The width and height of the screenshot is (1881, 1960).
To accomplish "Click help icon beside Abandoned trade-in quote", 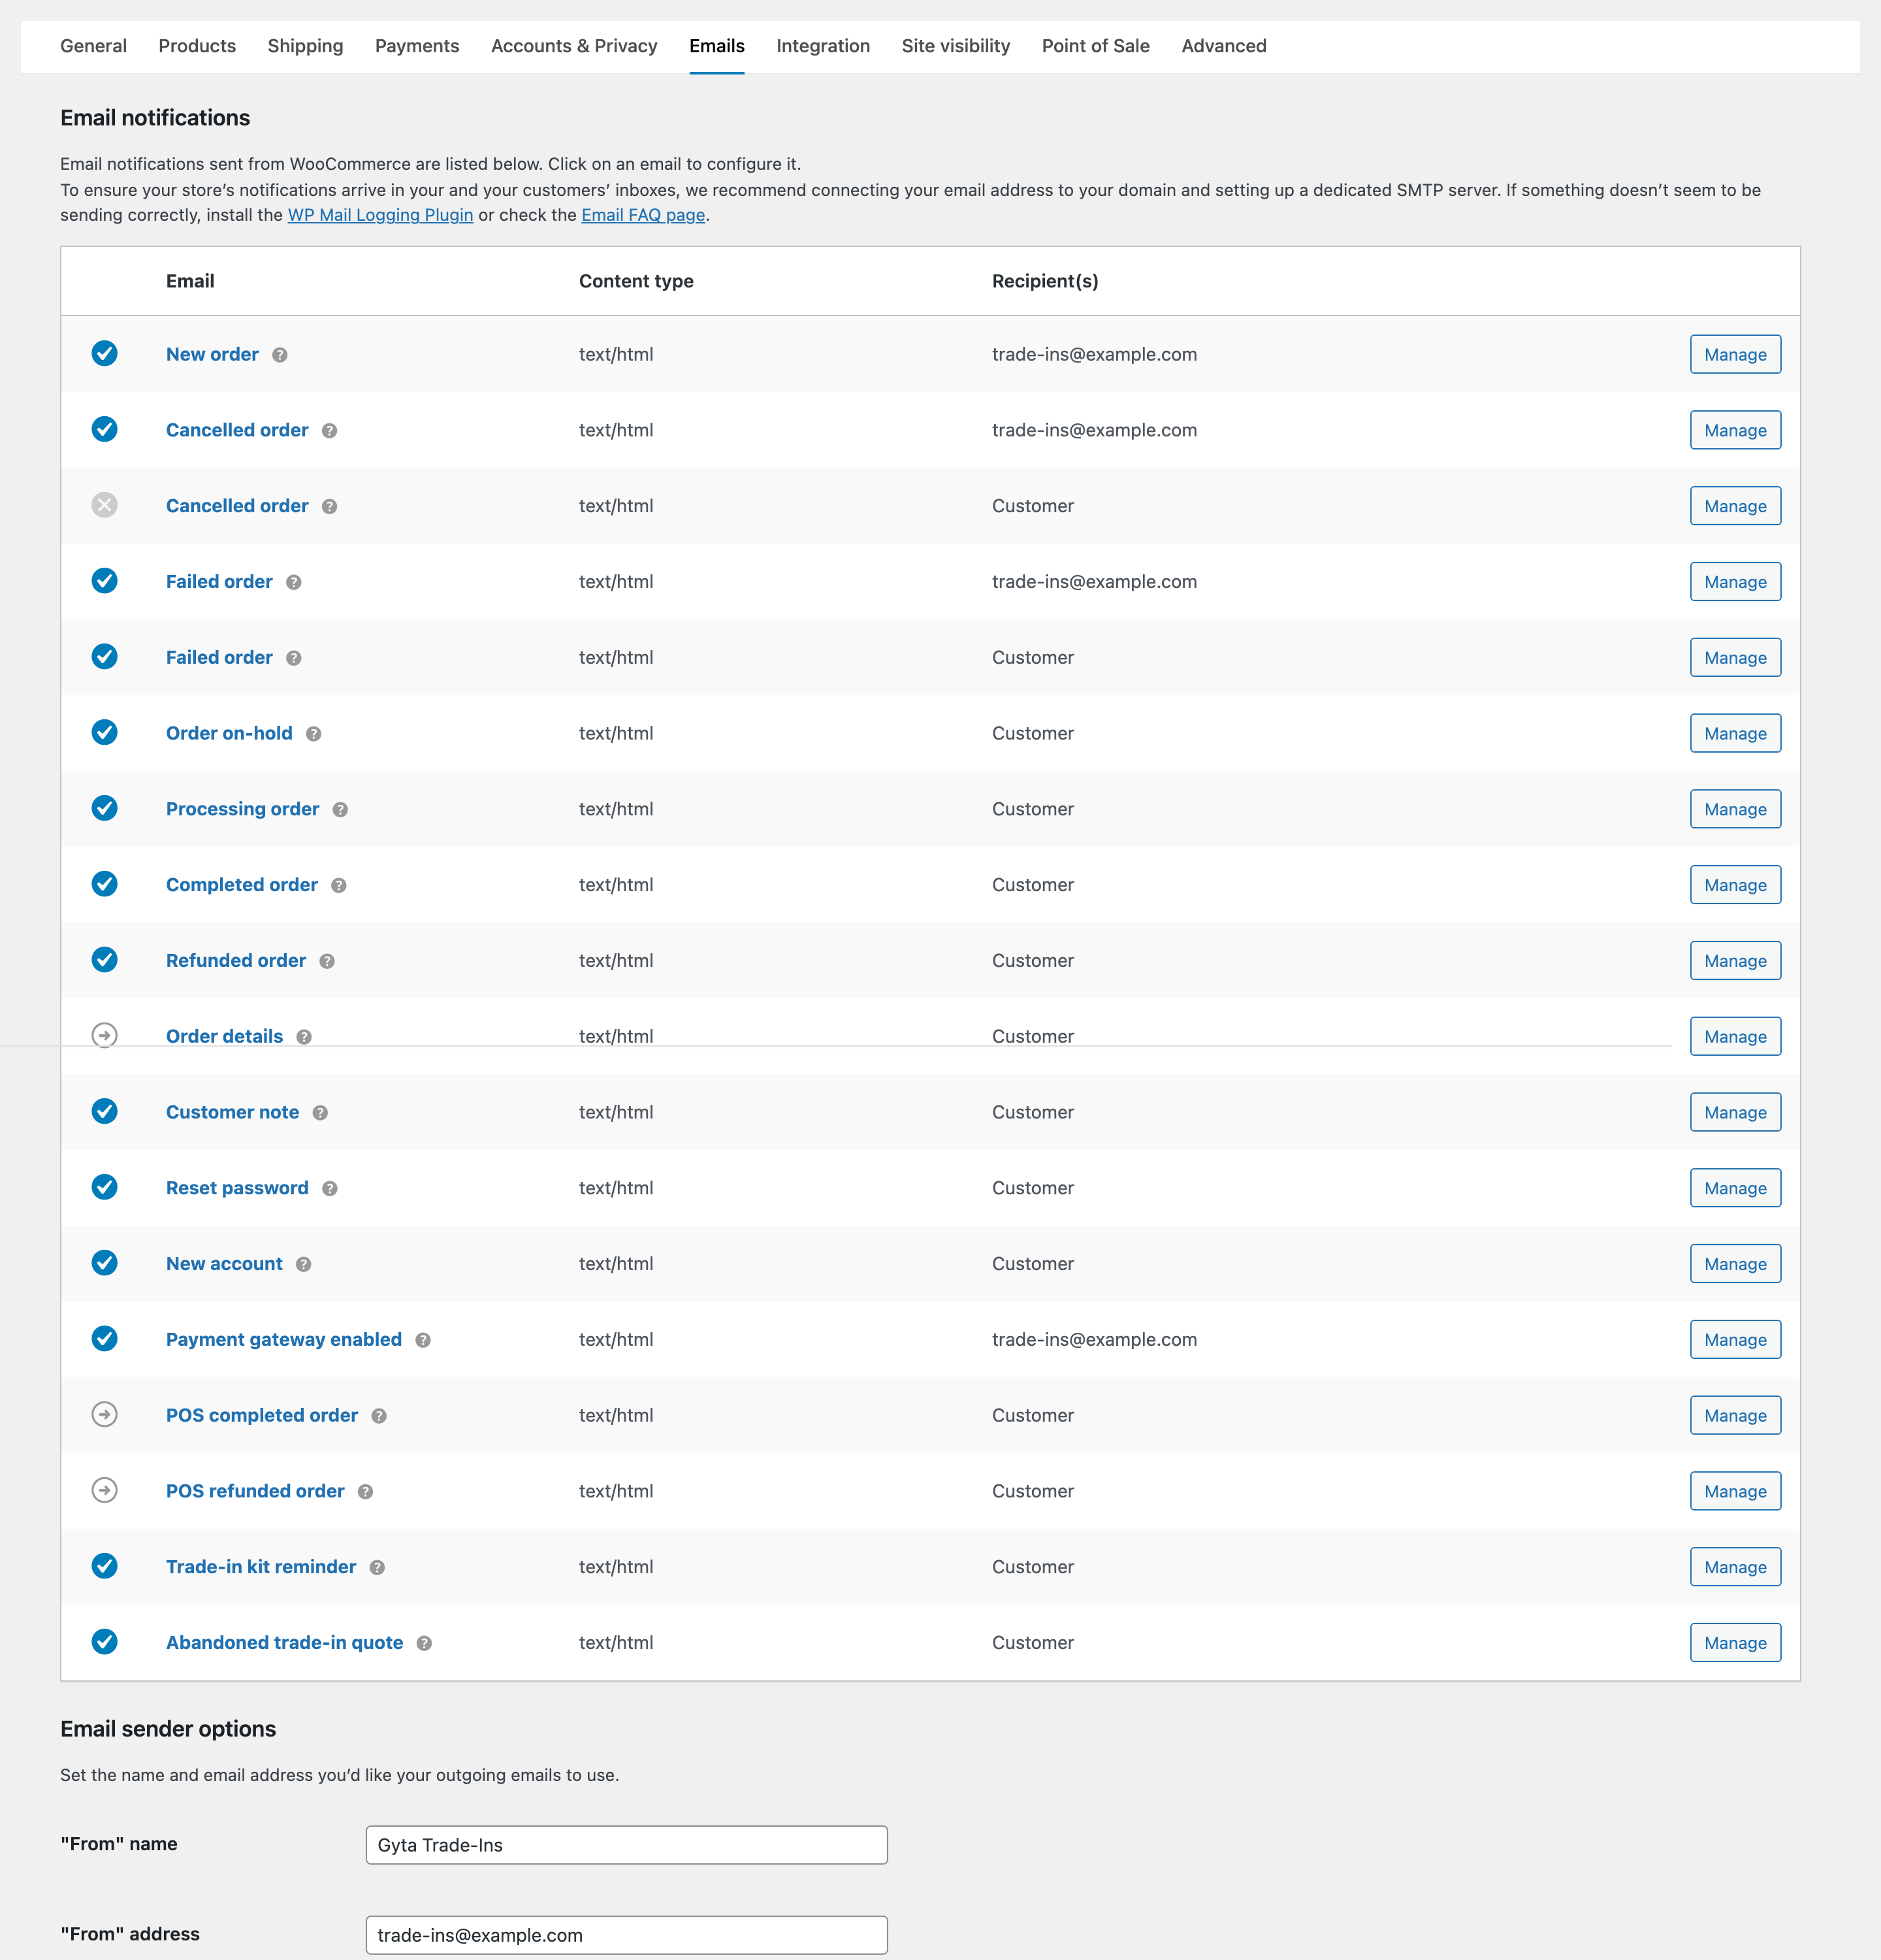I will coord(424,1644).
